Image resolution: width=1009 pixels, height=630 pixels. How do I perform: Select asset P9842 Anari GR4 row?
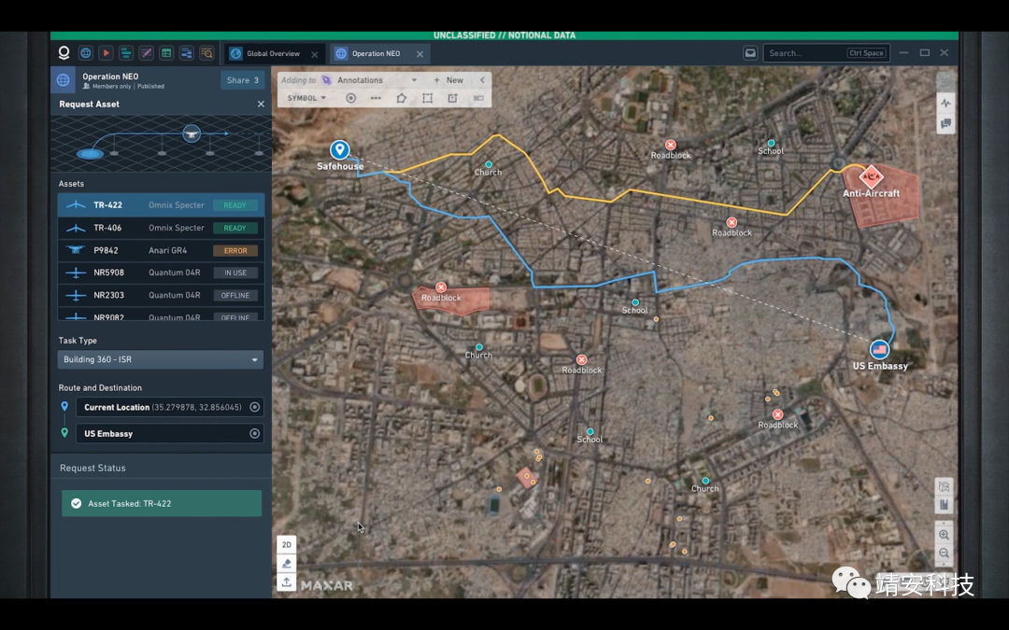pos(161,250)
